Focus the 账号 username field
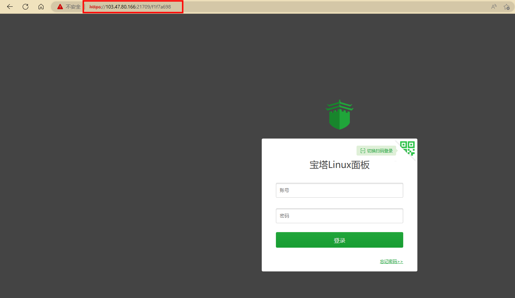 pos(340,190)
